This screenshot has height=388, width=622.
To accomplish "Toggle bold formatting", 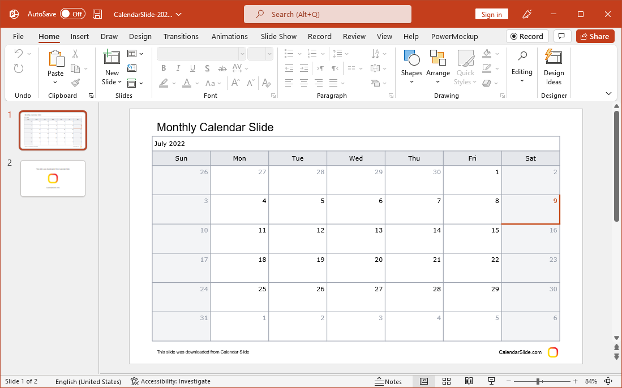I will [164, 68].
